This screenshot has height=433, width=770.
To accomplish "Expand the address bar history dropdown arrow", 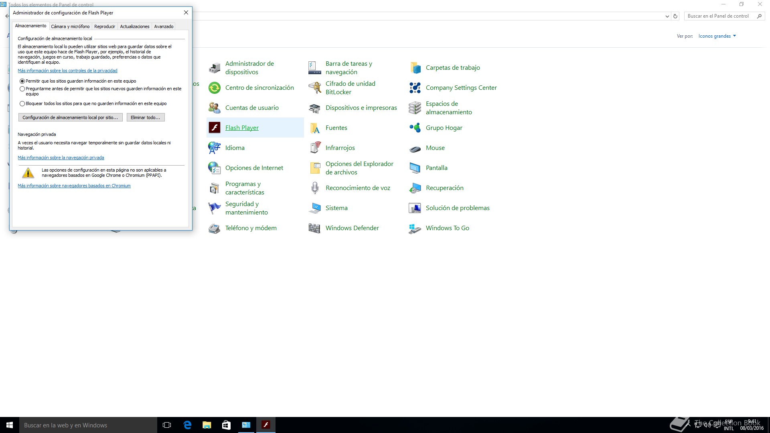I will pyautogui.click(x=667, y=16).
